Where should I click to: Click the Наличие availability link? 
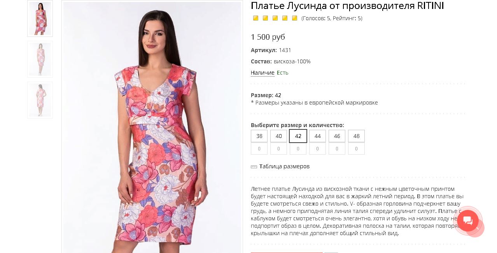(262, 73)
